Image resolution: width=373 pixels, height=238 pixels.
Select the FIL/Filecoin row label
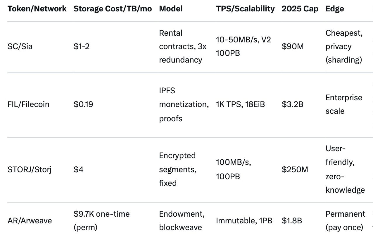[x=28, y=104]
